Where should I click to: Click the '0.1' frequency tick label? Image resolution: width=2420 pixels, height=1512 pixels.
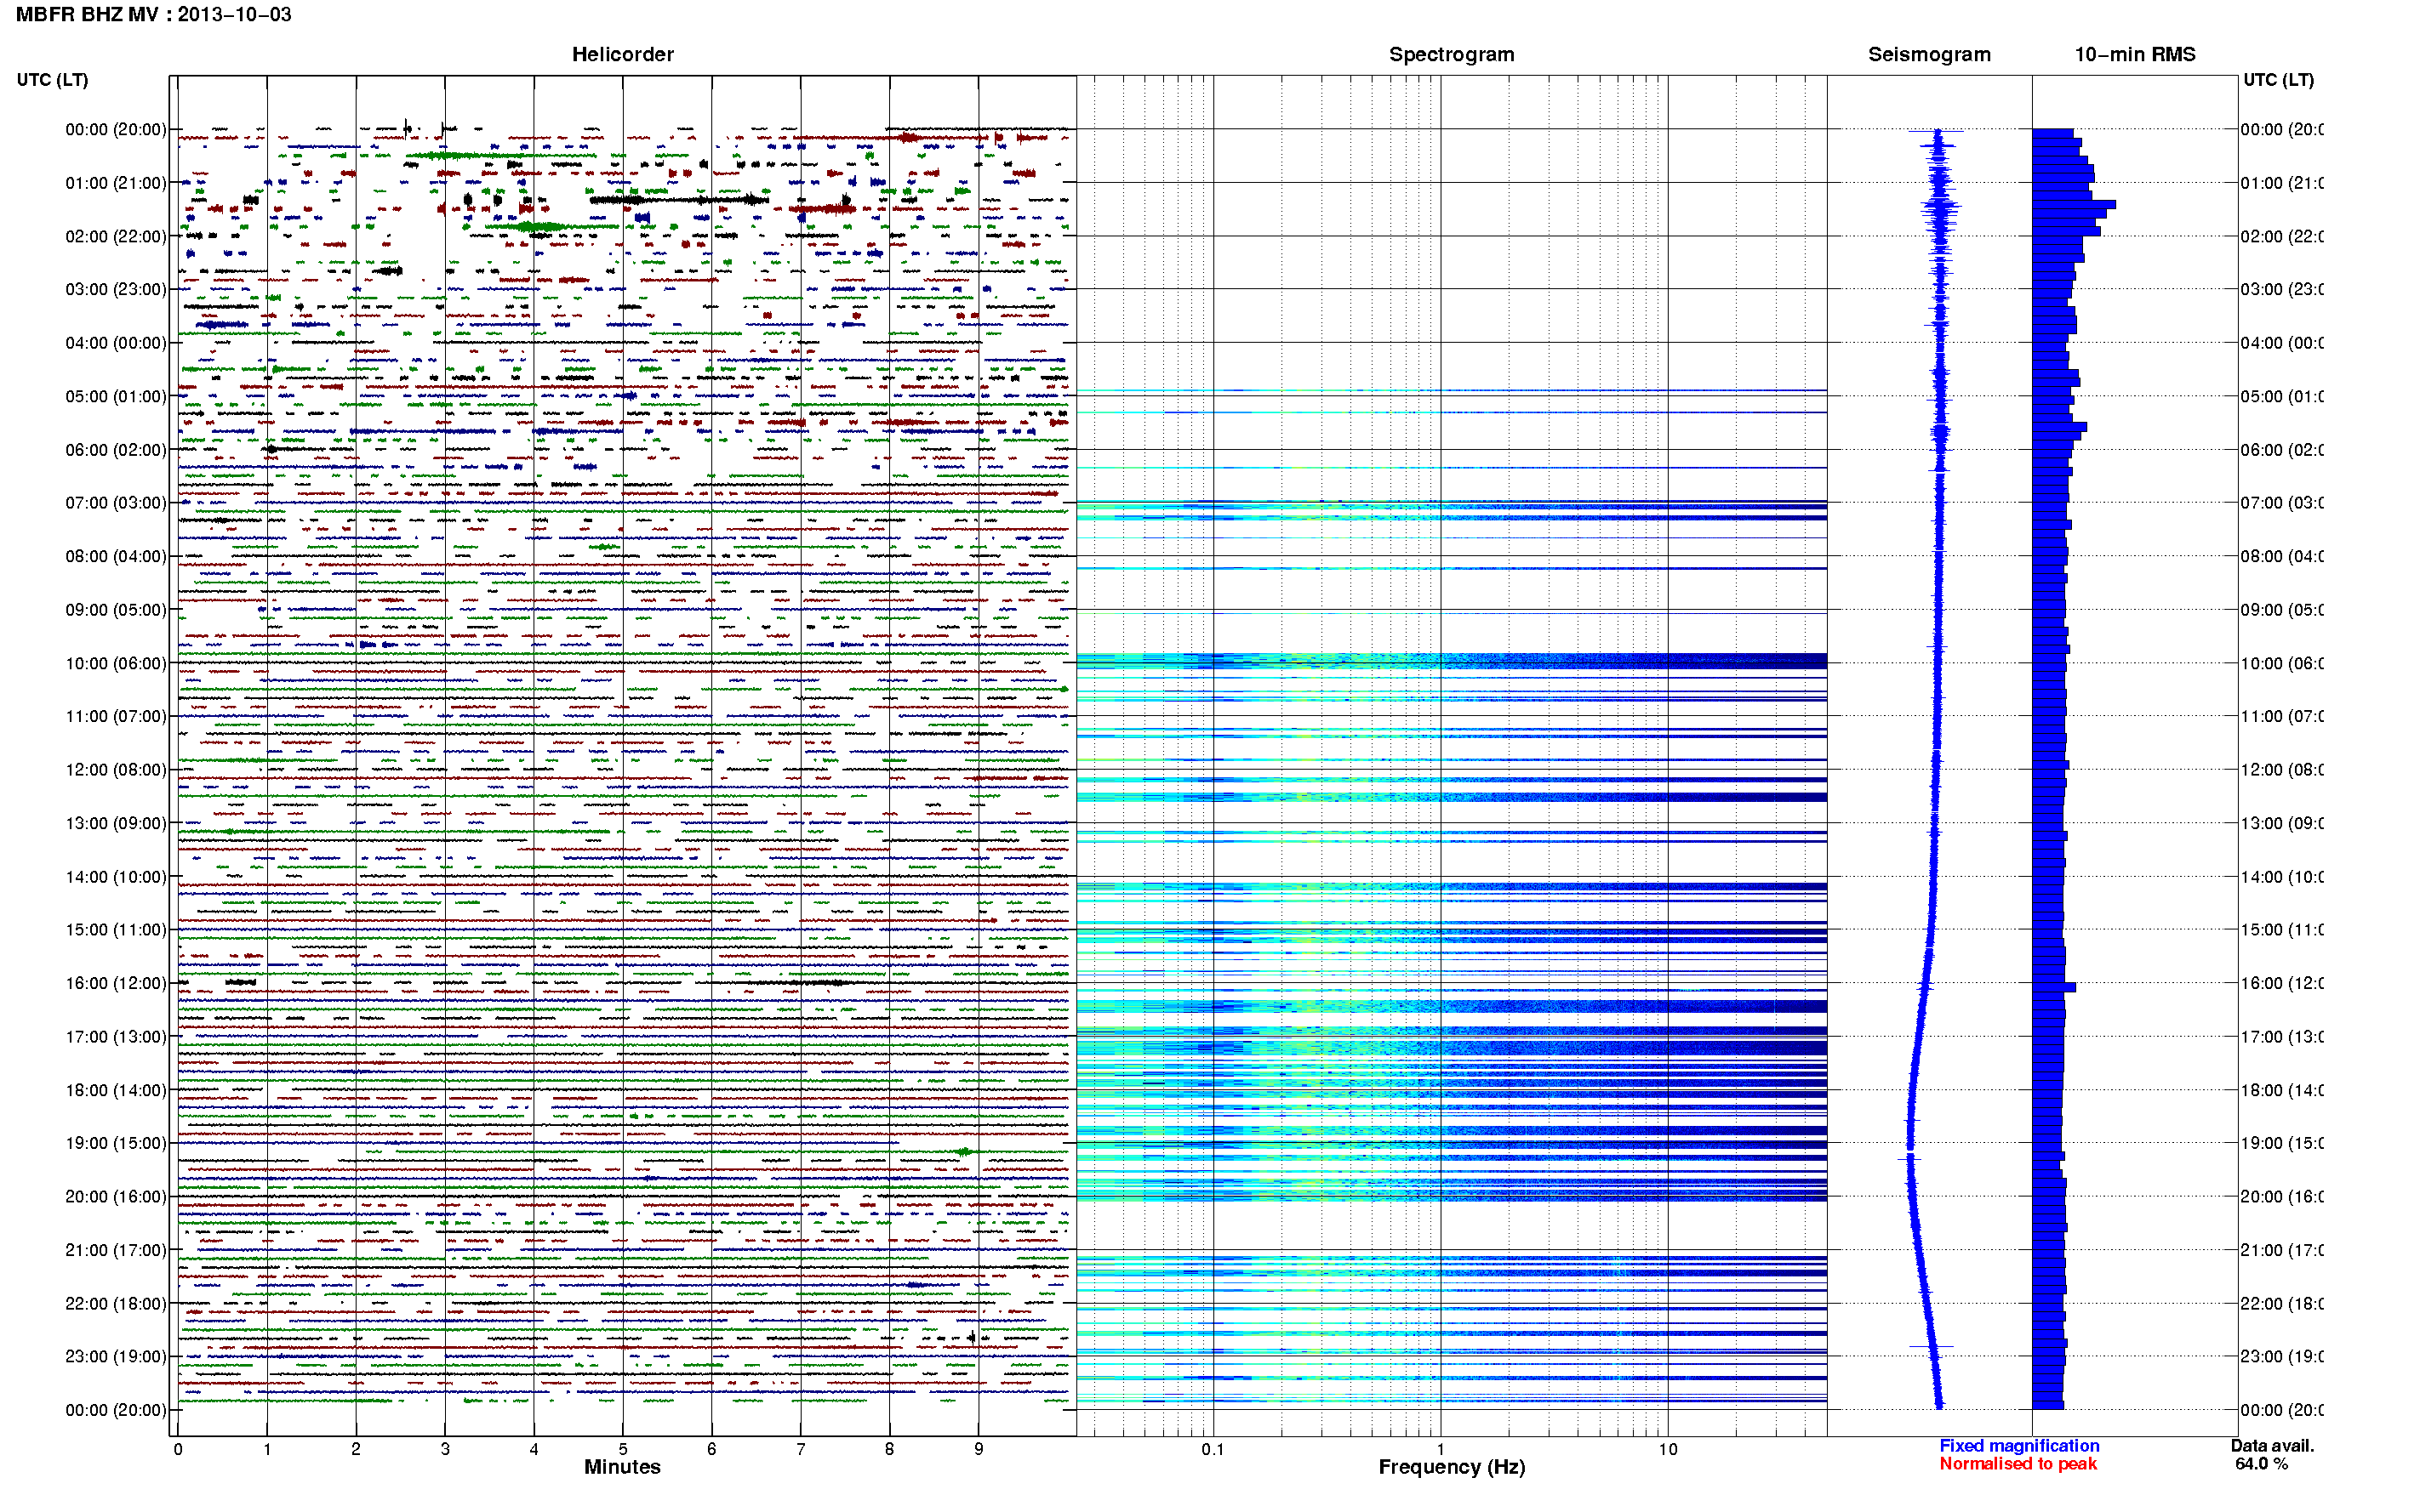tap(1213, 1449)
